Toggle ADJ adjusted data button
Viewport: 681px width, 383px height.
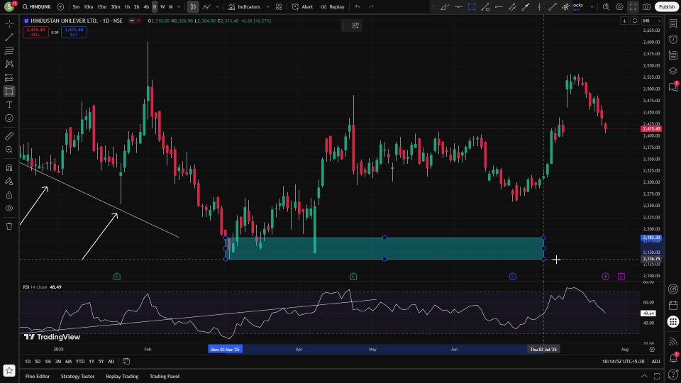tap(655, 361)
